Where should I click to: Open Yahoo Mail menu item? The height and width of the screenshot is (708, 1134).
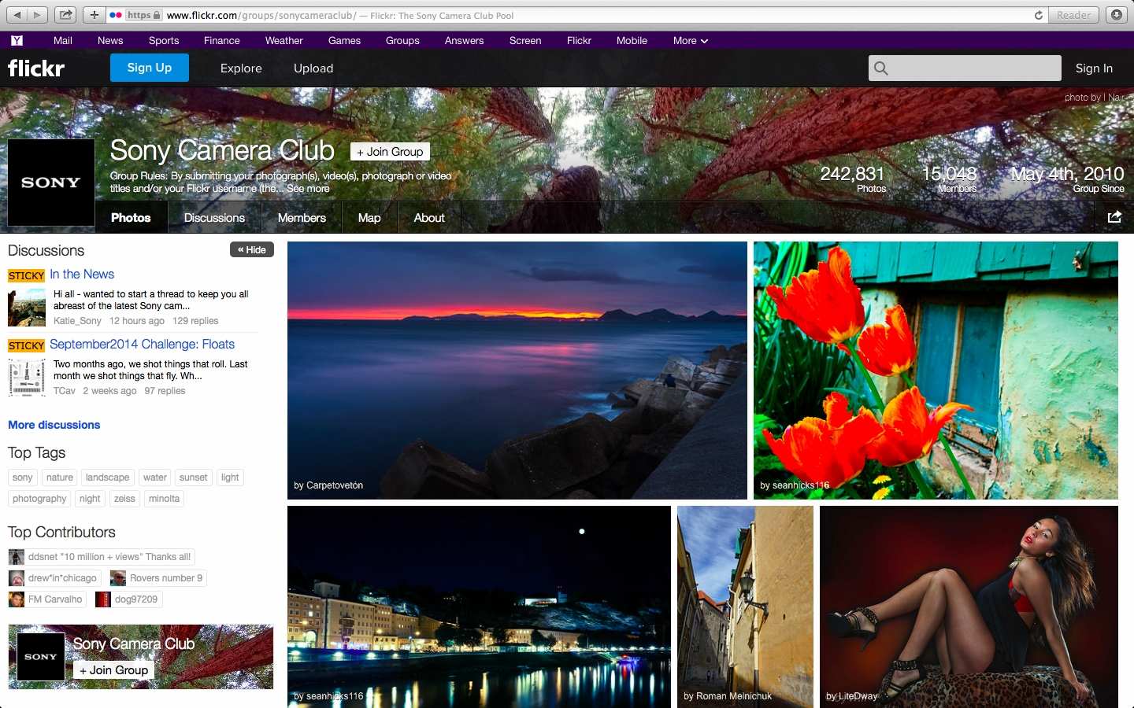tap(63, 40)
